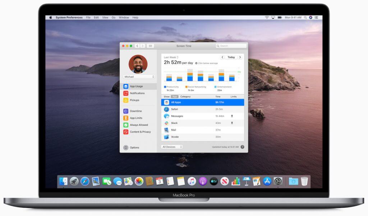Open Reminders in the Dock
The width and height of the screenshot is (368, 216).
(170, 181)
